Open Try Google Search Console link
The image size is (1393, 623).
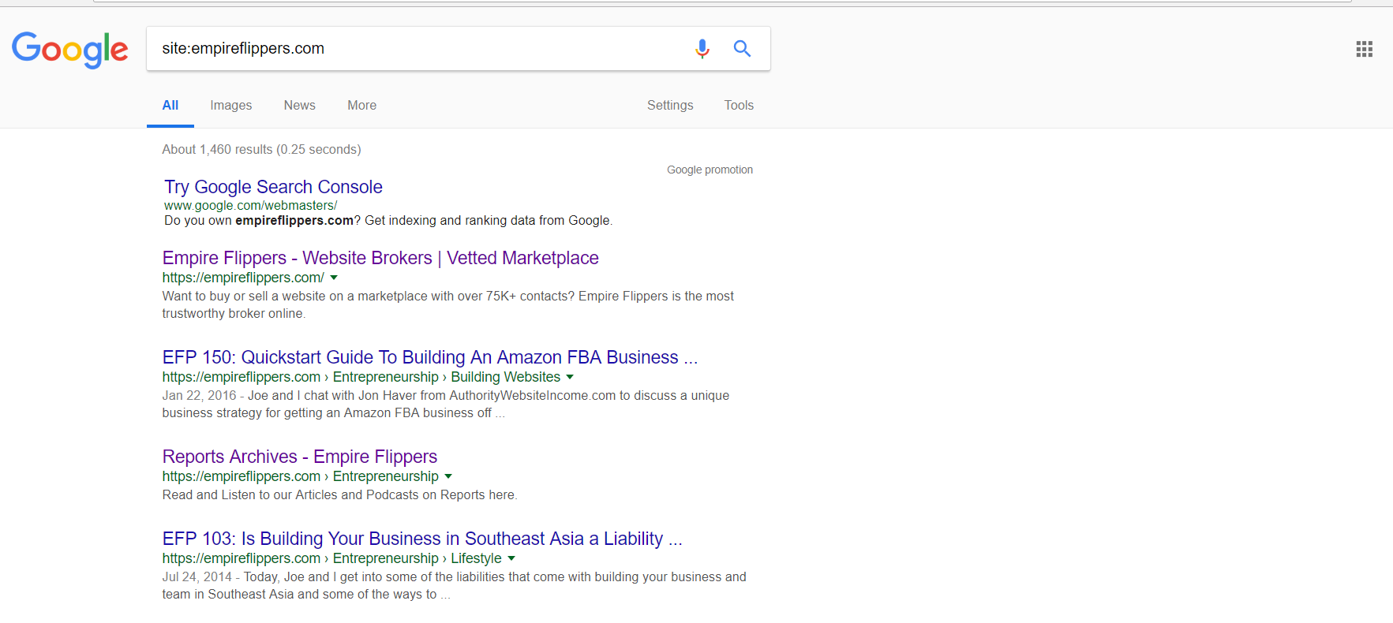click(273, 187)
